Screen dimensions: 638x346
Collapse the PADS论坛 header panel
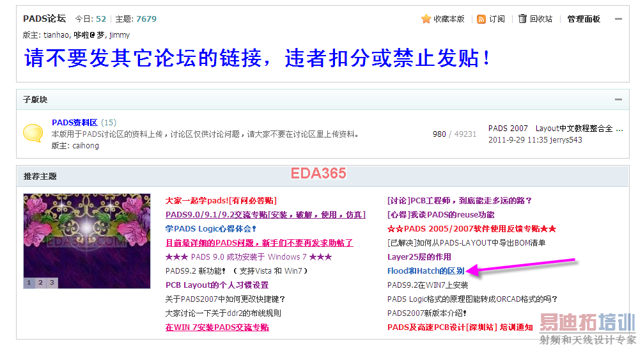pos(618,19)
